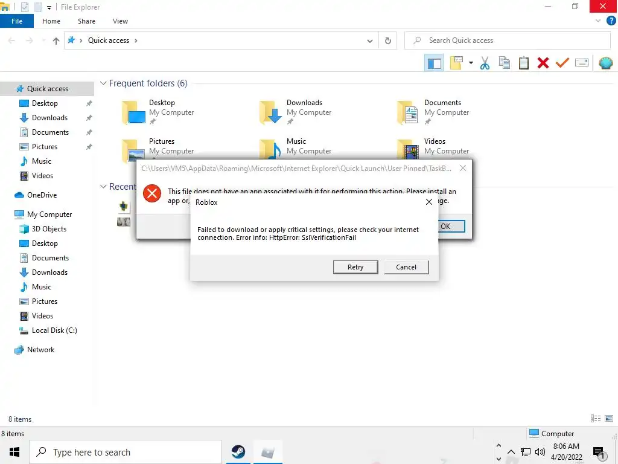Close the Roblox dialog with X
This screenshot has width=618, height=464.
[429, 202]
